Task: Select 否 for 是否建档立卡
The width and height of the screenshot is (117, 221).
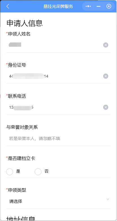Action: pyautogui.click(x=38, y=172)
